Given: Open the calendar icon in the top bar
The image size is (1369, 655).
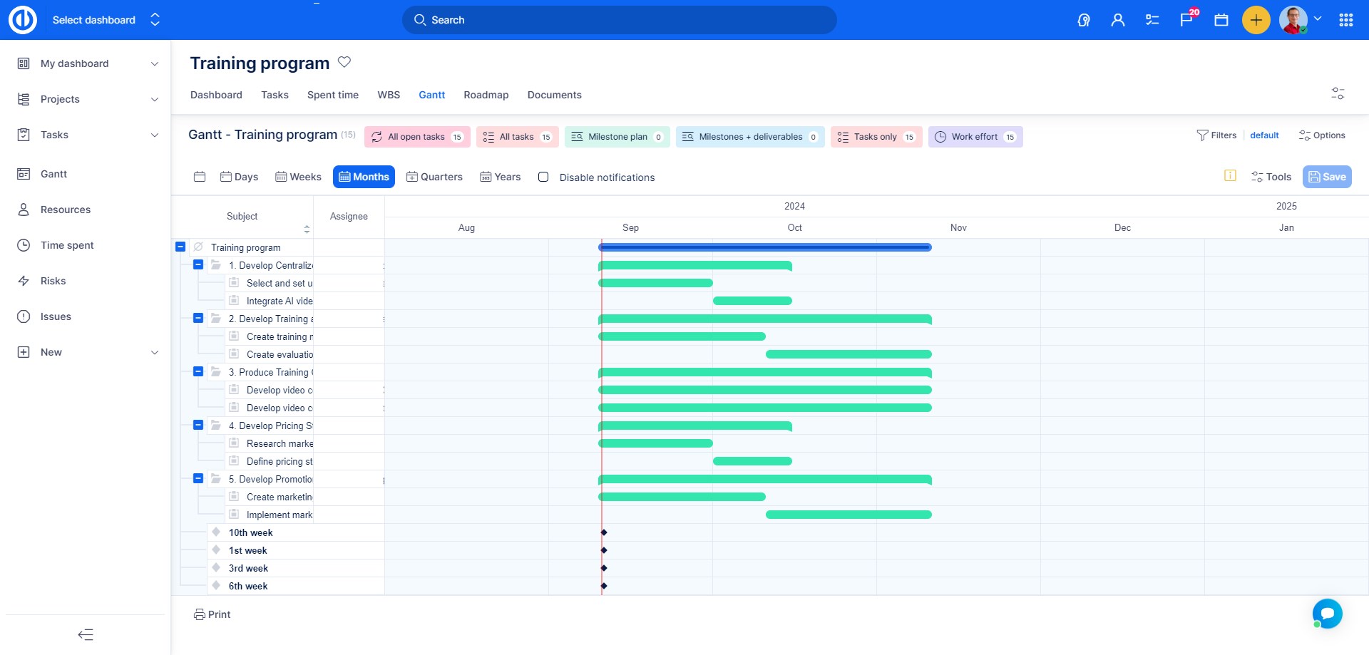Looking at the screenshot, I should point(1221,20).
